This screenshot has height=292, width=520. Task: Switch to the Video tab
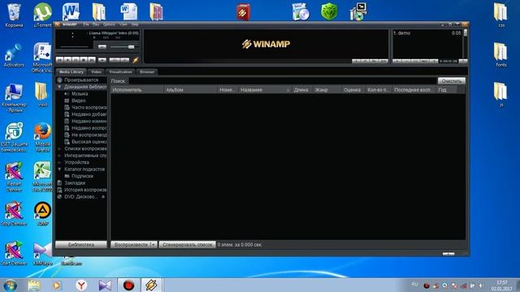(96, 72)
